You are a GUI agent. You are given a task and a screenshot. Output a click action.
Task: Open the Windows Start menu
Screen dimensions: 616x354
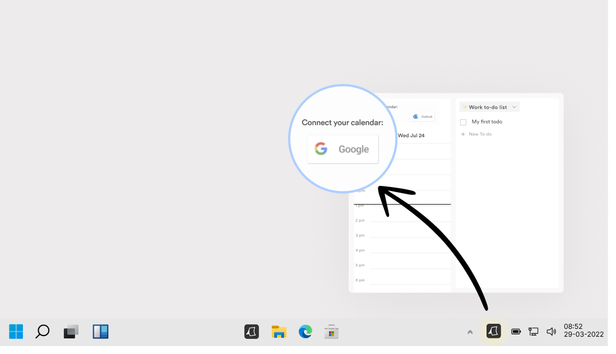[x=16, y=332]
